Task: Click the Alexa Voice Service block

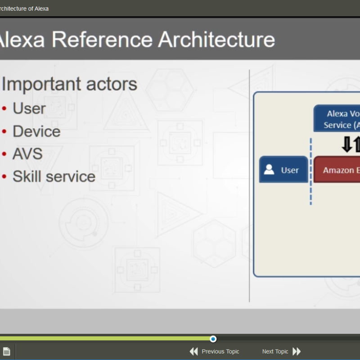Action: 337,118
